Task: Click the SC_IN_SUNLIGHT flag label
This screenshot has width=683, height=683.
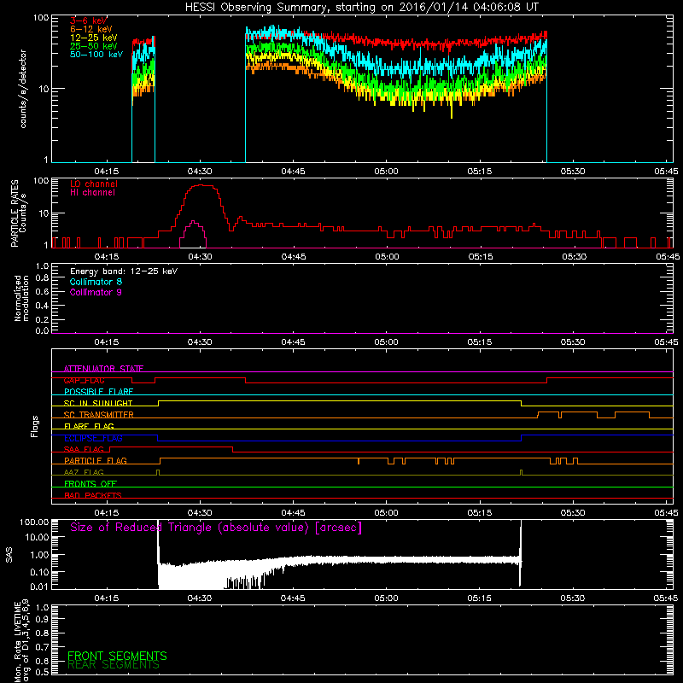Action: click(x=98, y=403)
